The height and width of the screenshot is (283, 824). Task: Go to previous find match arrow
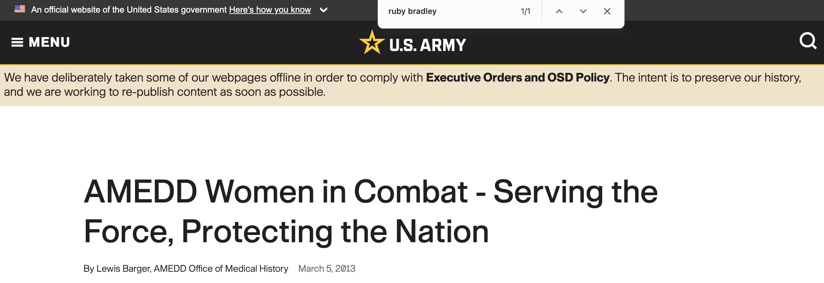click(x=559, y=11)
